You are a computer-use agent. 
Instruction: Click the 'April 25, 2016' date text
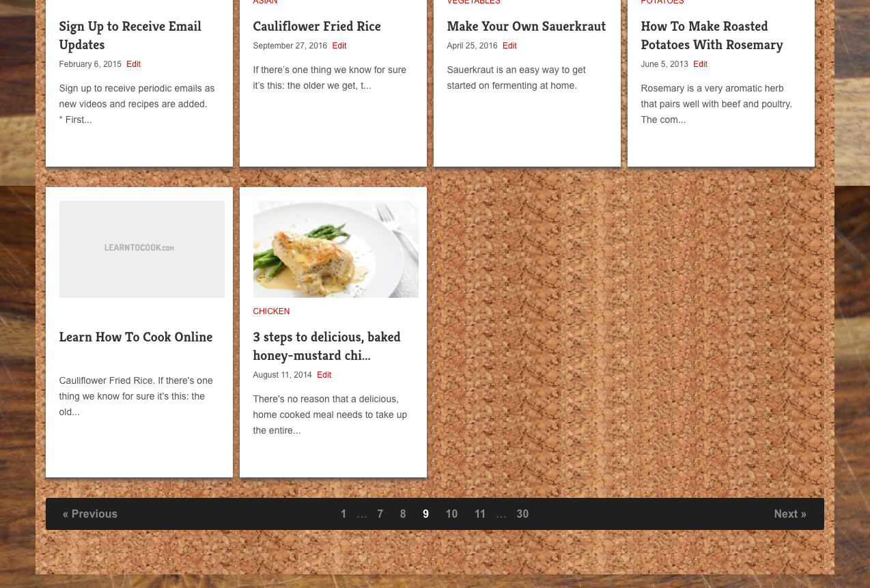473,46
